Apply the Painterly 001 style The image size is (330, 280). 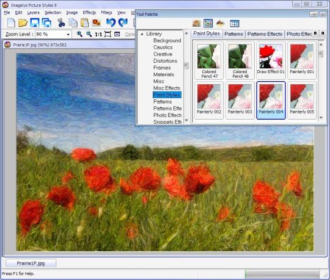tap(302, 60)
